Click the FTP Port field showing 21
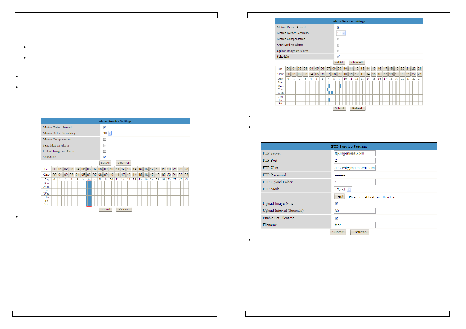Viewport: 466px width, 329px height. (x=354, y=161)
